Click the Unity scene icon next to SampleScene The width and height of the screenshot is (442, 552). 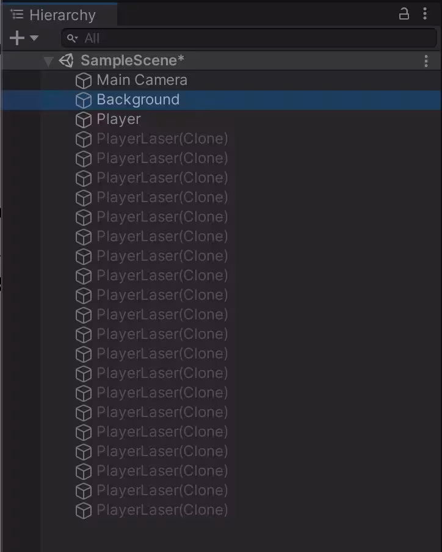[66, 60]
